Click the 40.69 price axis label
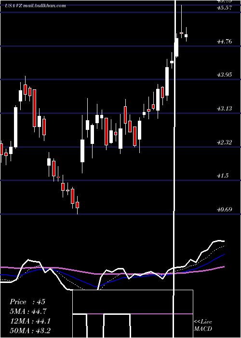Screen dimensions: 241x338 coord(225,209)
